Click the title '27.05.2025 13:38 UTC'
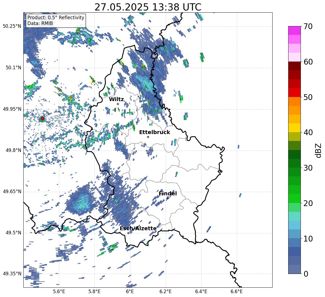The image size is (325, 297). (x=148, y=7)
